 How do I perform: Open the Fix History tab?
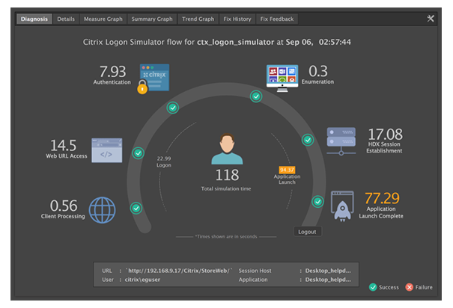pos(237,19)
